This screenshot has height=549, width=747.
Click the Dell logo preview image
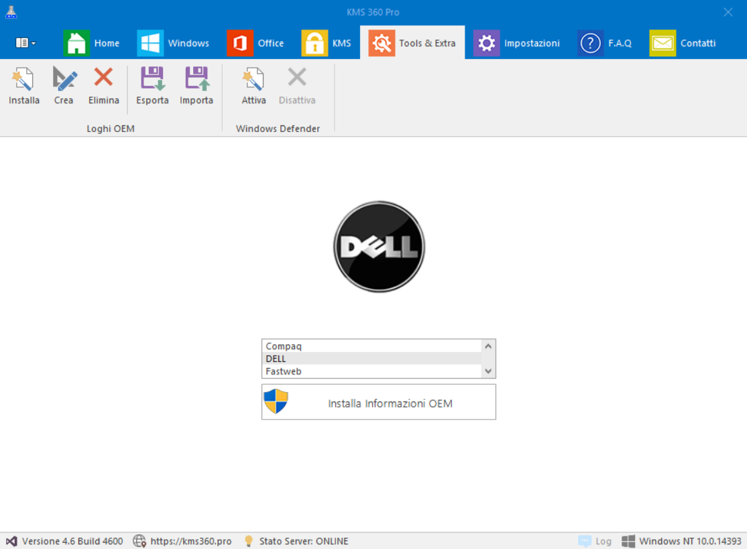pyautogui.click(x=380, y=247)
